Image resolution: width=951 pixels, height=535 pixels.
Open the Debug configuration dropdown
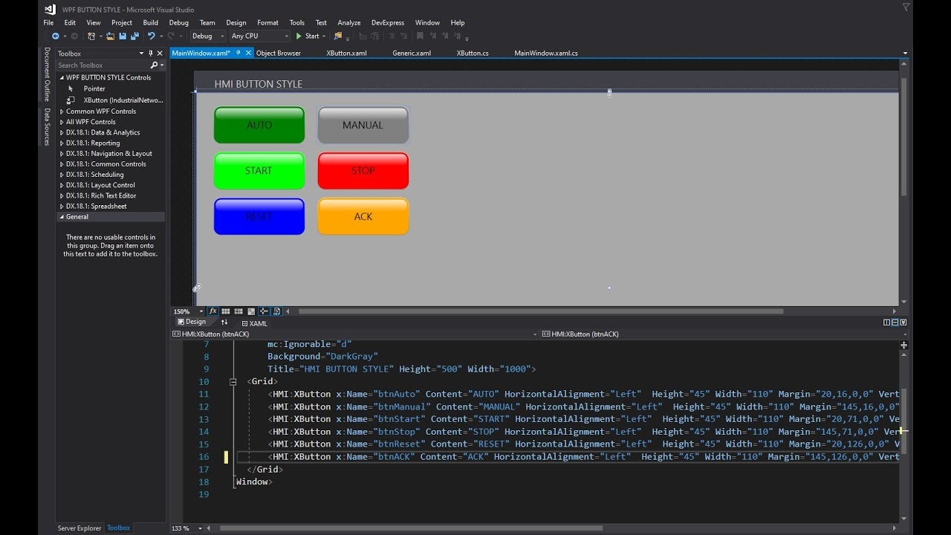pyautogui.click(x=208, y=36)
